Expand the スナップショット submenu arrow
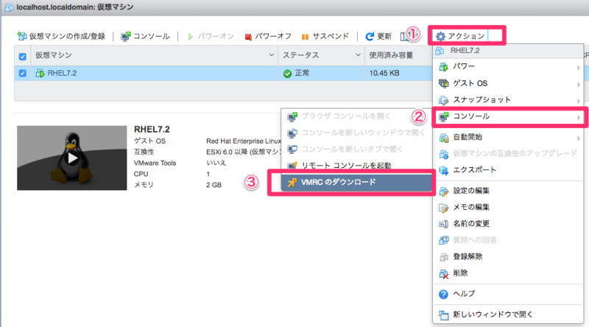Image resolution: width=589 pixels, height=327 pixels. tap(579, 101)
